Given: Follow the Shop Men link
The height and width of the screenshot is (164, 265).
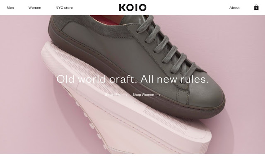Looking at the screenshot, I should (x=116, y=95).
